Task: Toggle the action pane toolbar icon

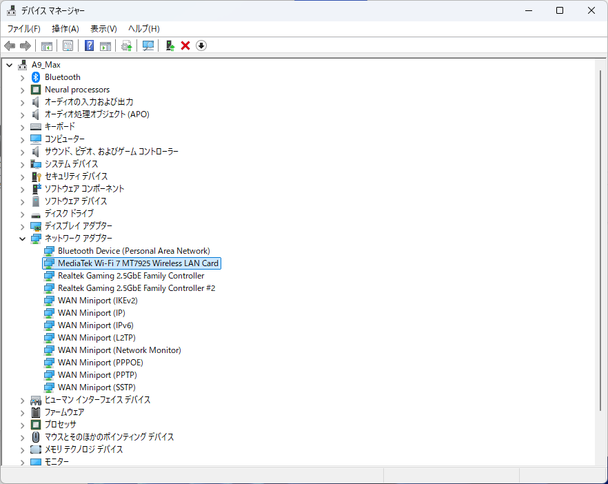Action: (105, 46)
